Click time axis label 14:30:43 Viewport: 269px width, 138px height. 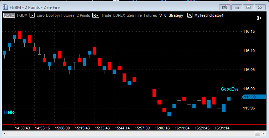pos(22,128)
